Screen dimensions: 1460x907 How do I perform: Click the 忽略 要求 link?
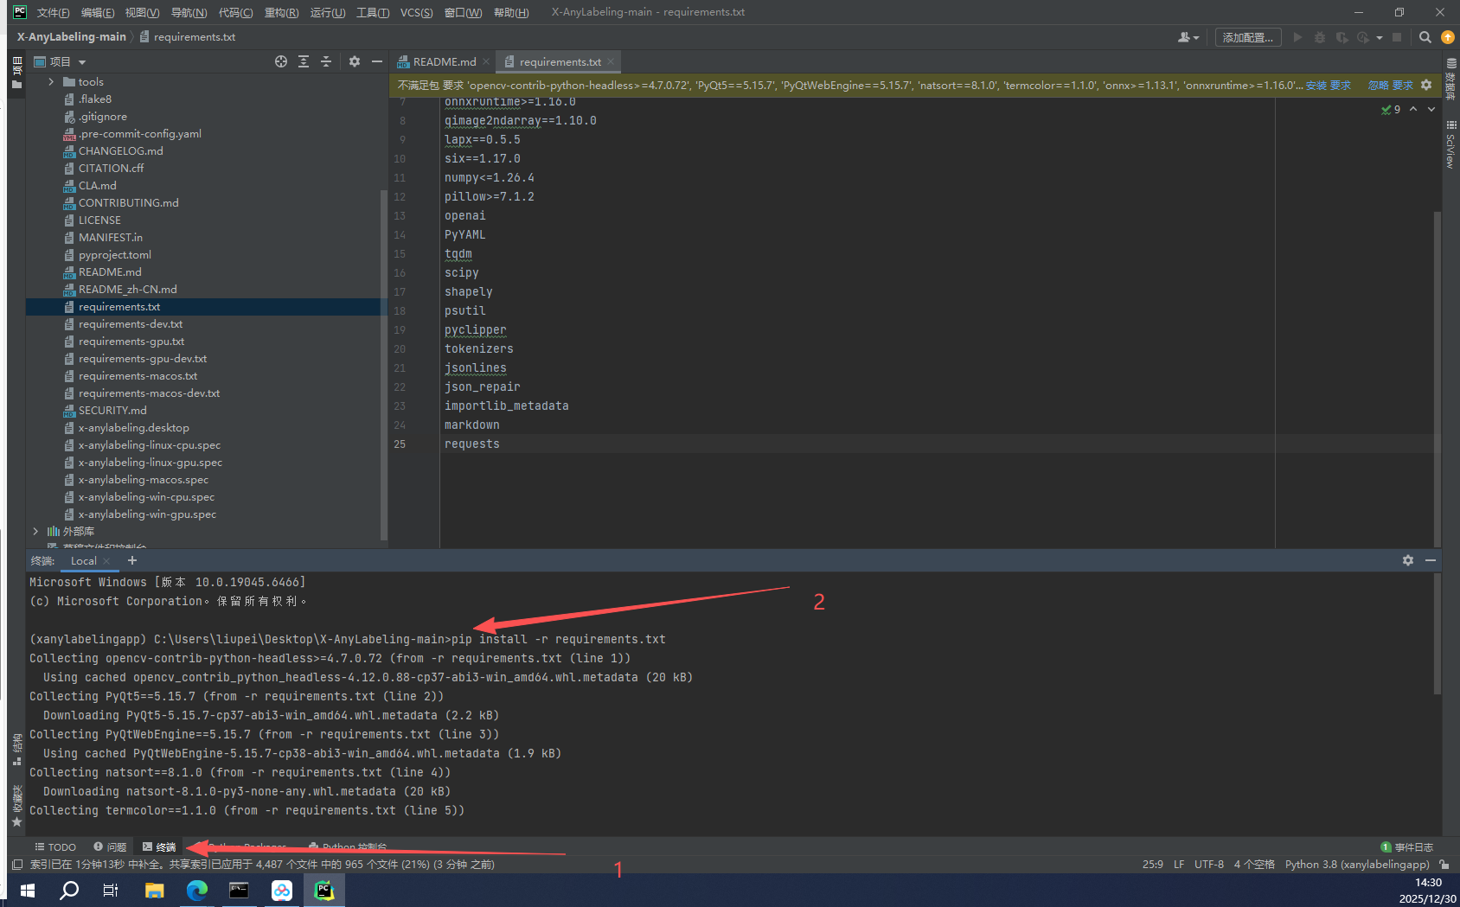1391,85
